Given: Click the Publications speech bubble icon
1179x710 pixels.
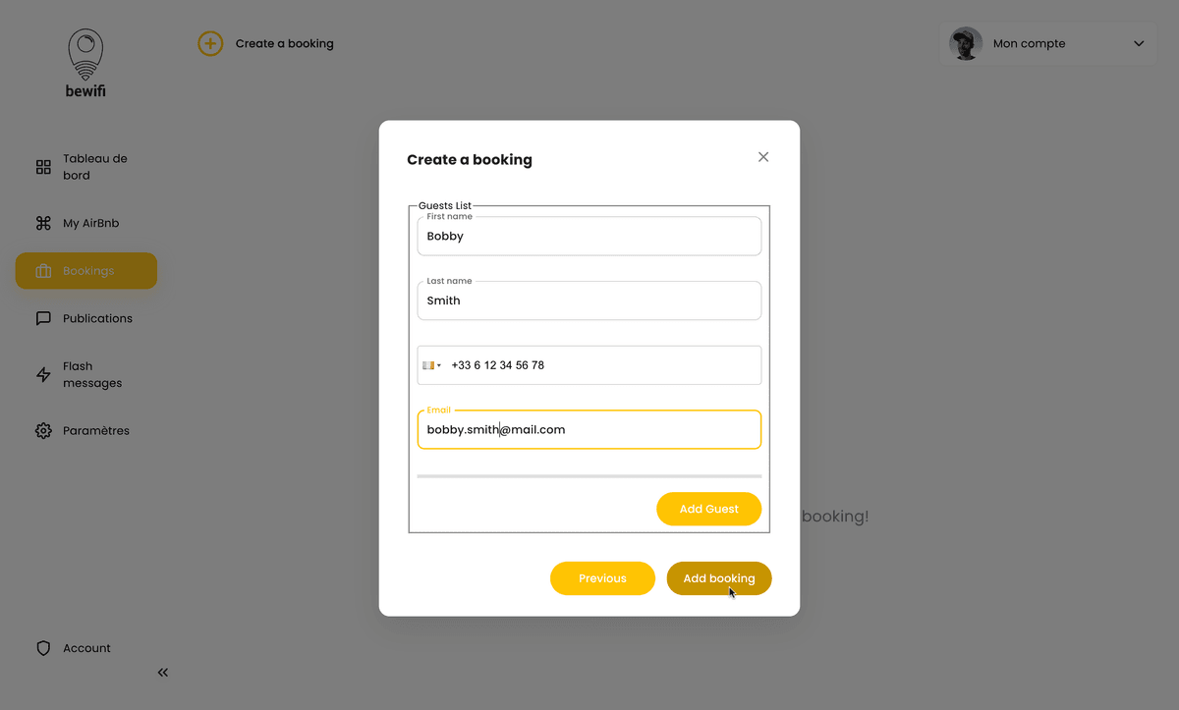Looking at the screenshot, I should pyautogui.click(x=43, y=318).
